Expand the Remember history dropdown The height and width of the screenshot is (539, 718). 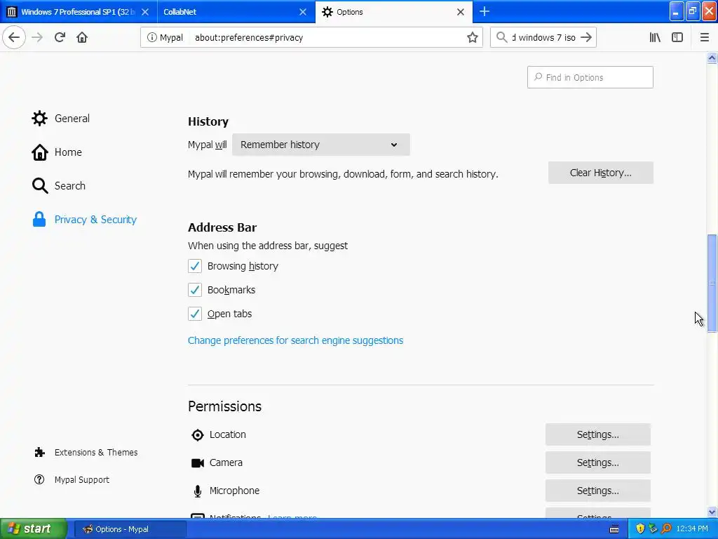point(321,145)
